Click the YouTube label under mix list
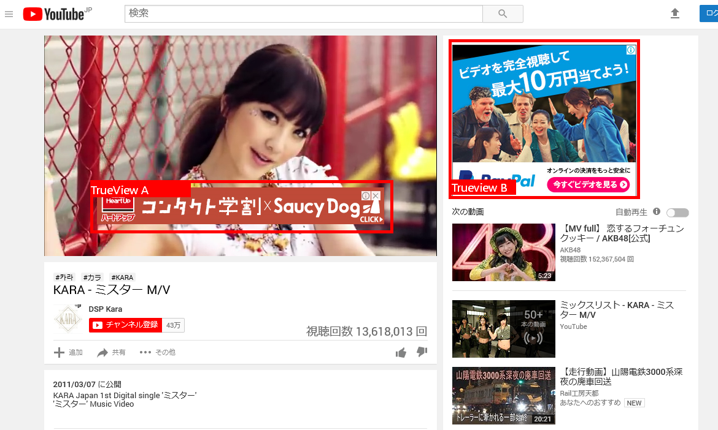The image size is (718, 430). point(573,326)
